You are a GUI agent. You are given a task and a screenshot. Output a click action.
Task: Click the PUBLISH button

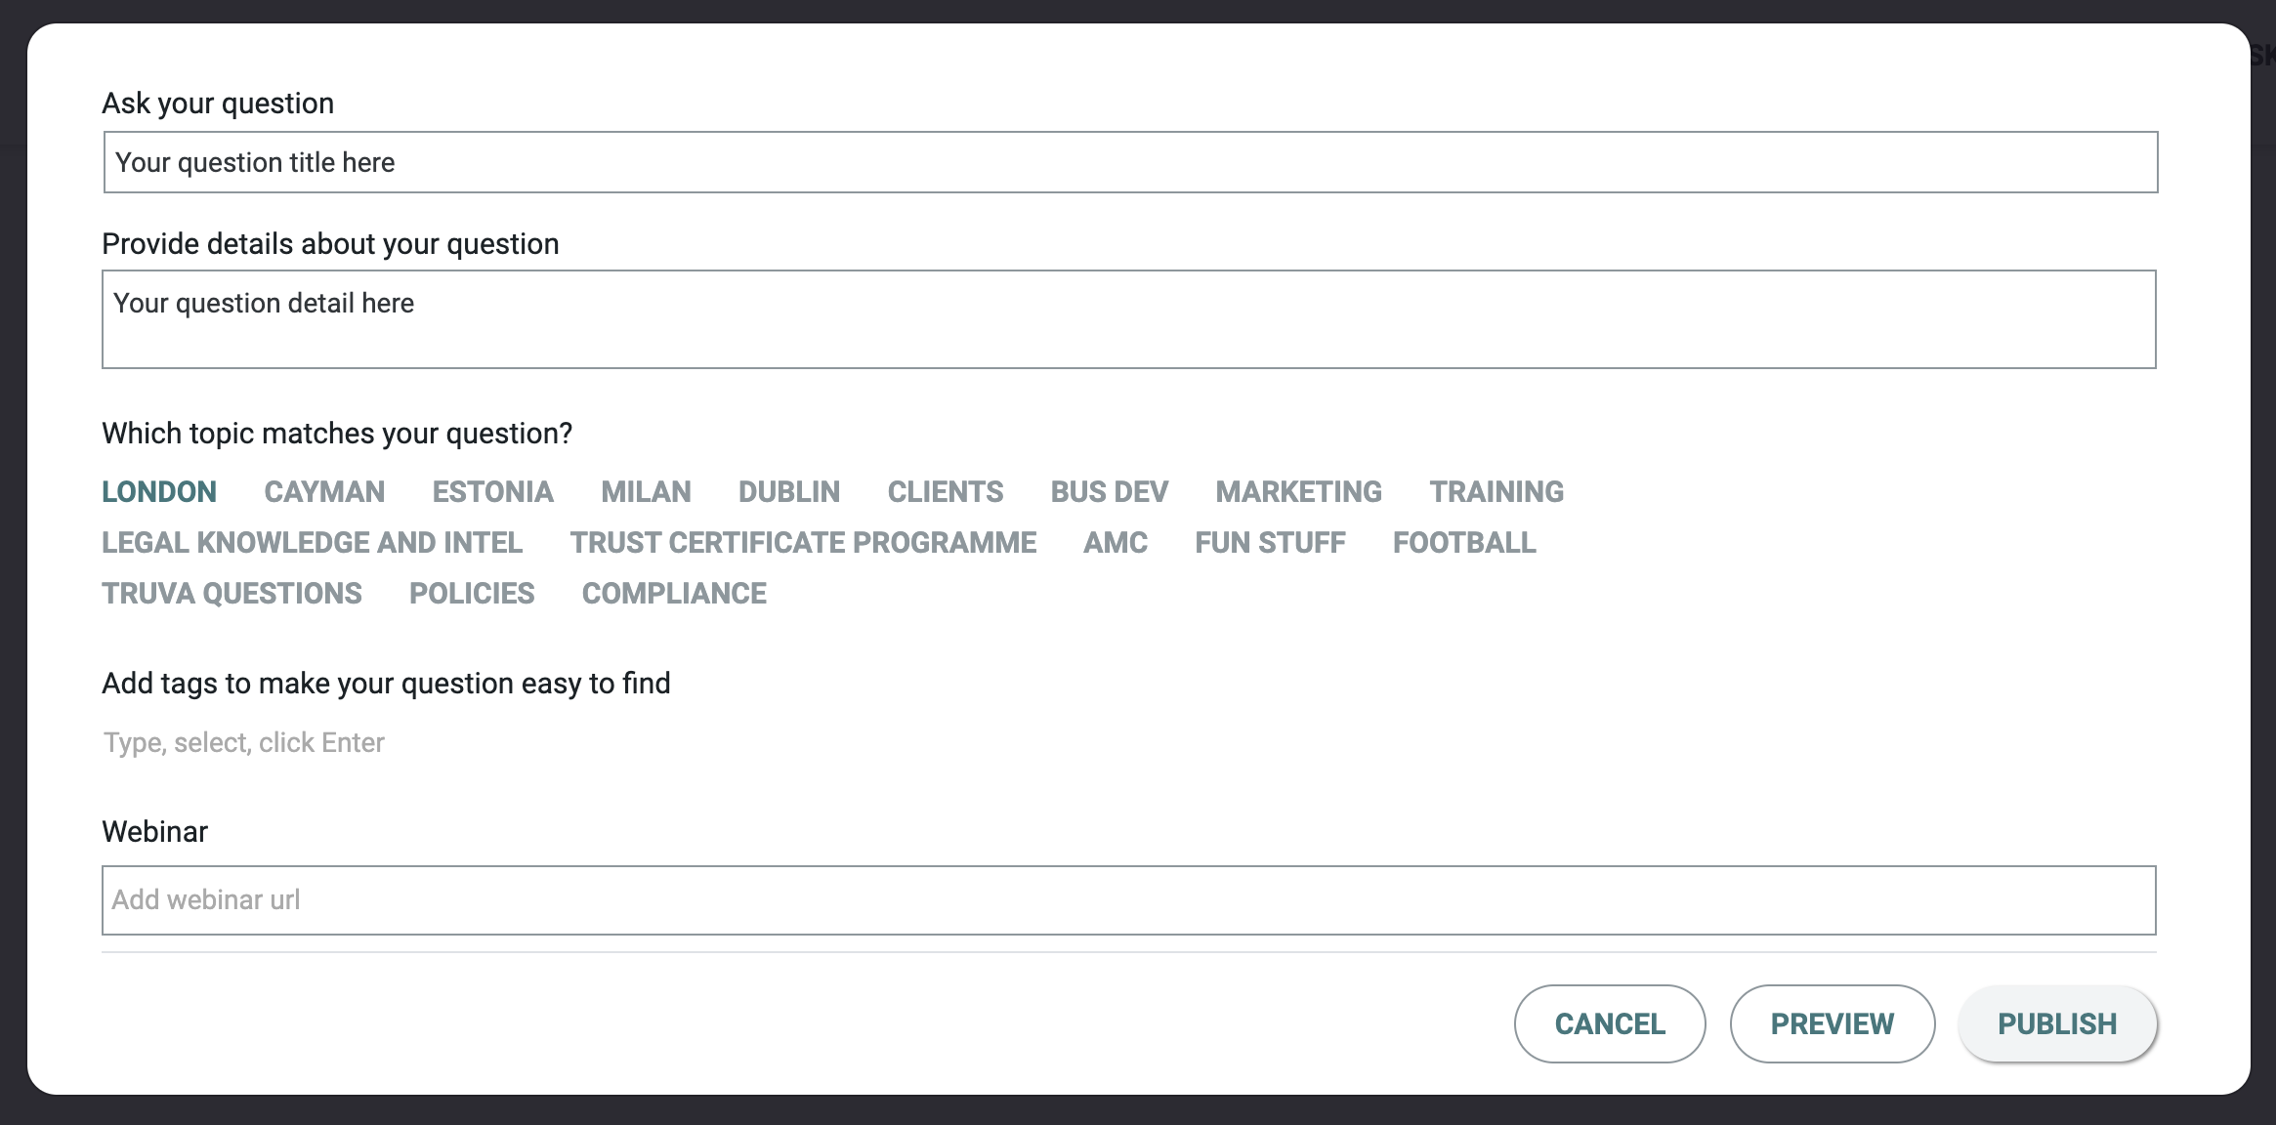[2056, 1023]
